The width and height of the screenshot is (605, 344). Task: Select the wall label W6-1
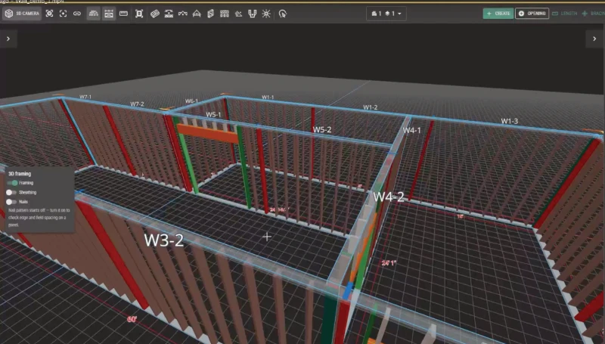coord(191,101)
